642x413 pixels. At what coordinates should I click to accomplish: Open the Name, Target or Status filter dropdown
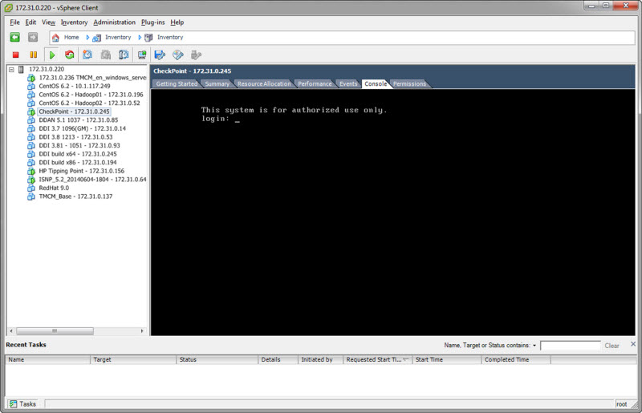coord(534,346)
